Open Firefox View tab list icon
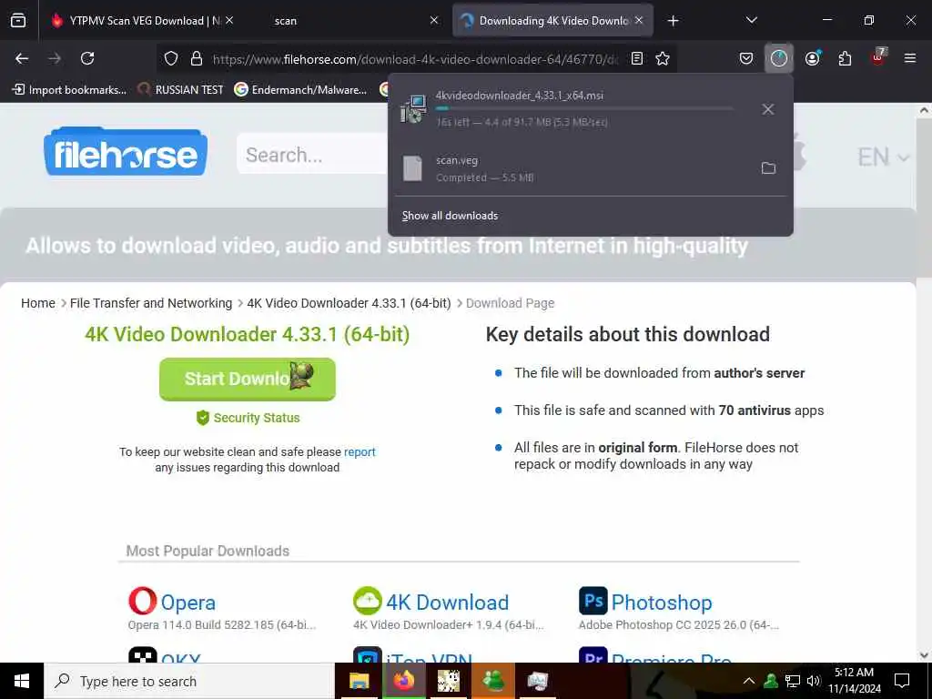Image resolution: width=932 pixels, height=699 pixels. coord(18,21)
